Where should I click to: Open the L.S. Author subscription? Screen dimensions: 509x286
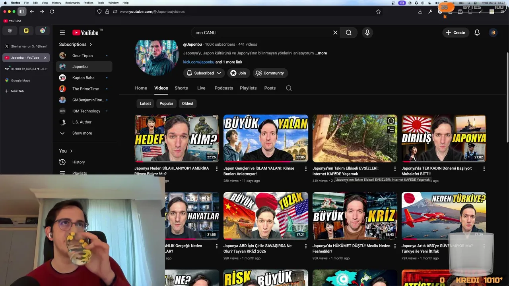coord(82,122)
